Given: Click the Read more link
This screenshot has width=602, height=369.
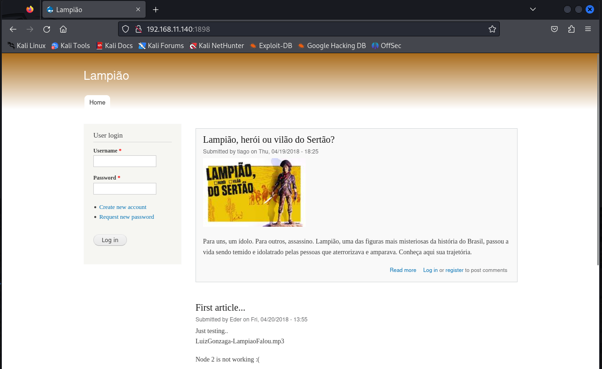Looking at the screenshot, I should 403,270.
